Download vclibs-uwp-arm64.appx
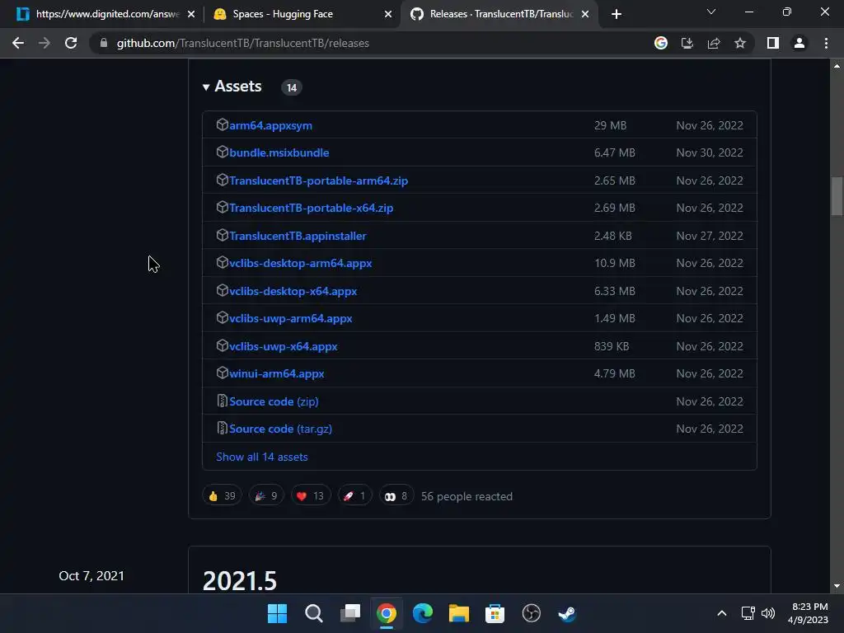Viewport: 844px width, 633px height. coord(291,319)
